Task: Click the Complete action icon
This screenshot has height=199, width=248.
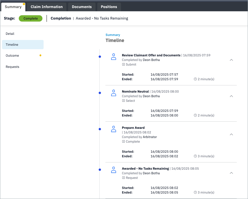Action: coord(123,141)
